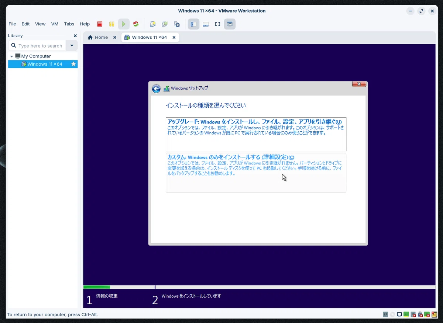Close the Windows 11 x64 tab
Viewport: 443px width, 323px height.
(174, 37)
